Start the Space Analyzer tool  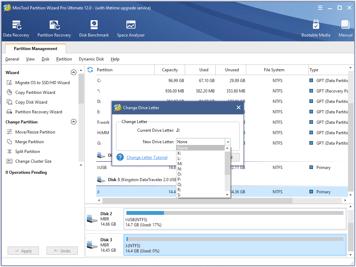(131, 29)
